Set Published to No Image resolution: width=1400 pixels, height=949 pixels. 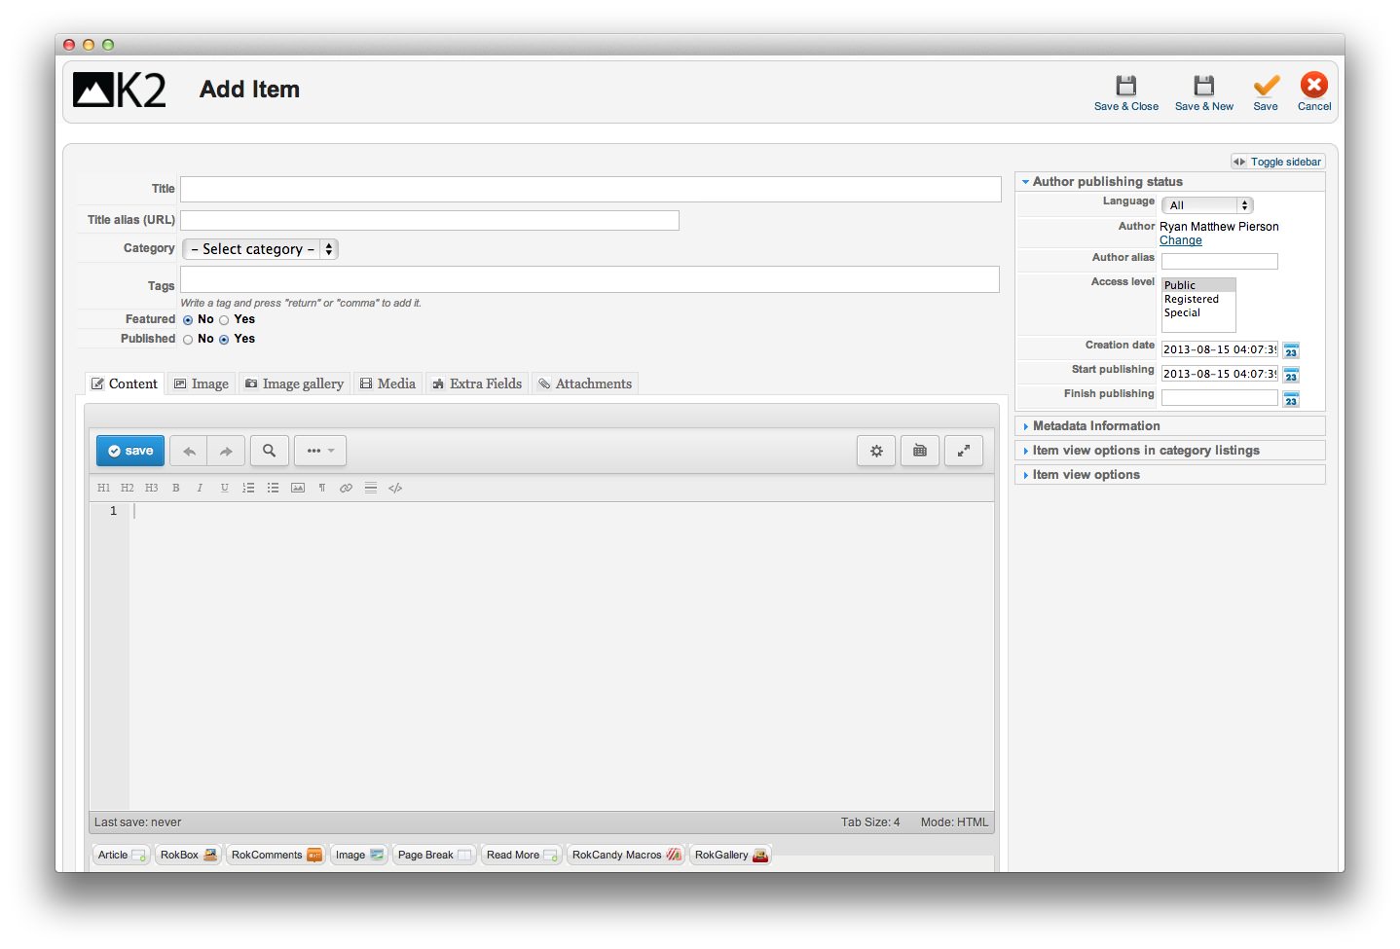point(188,340)
